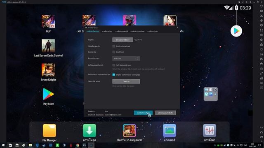The image size is (264, 148).
Task: Uncheck Display performance tuning tips
Action: 114,75
